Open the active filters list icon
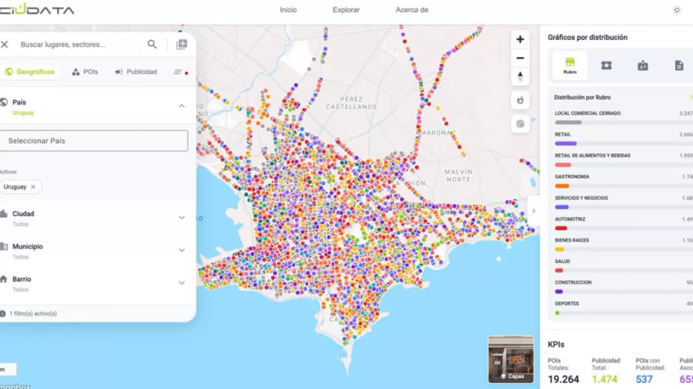 (178, 72)
